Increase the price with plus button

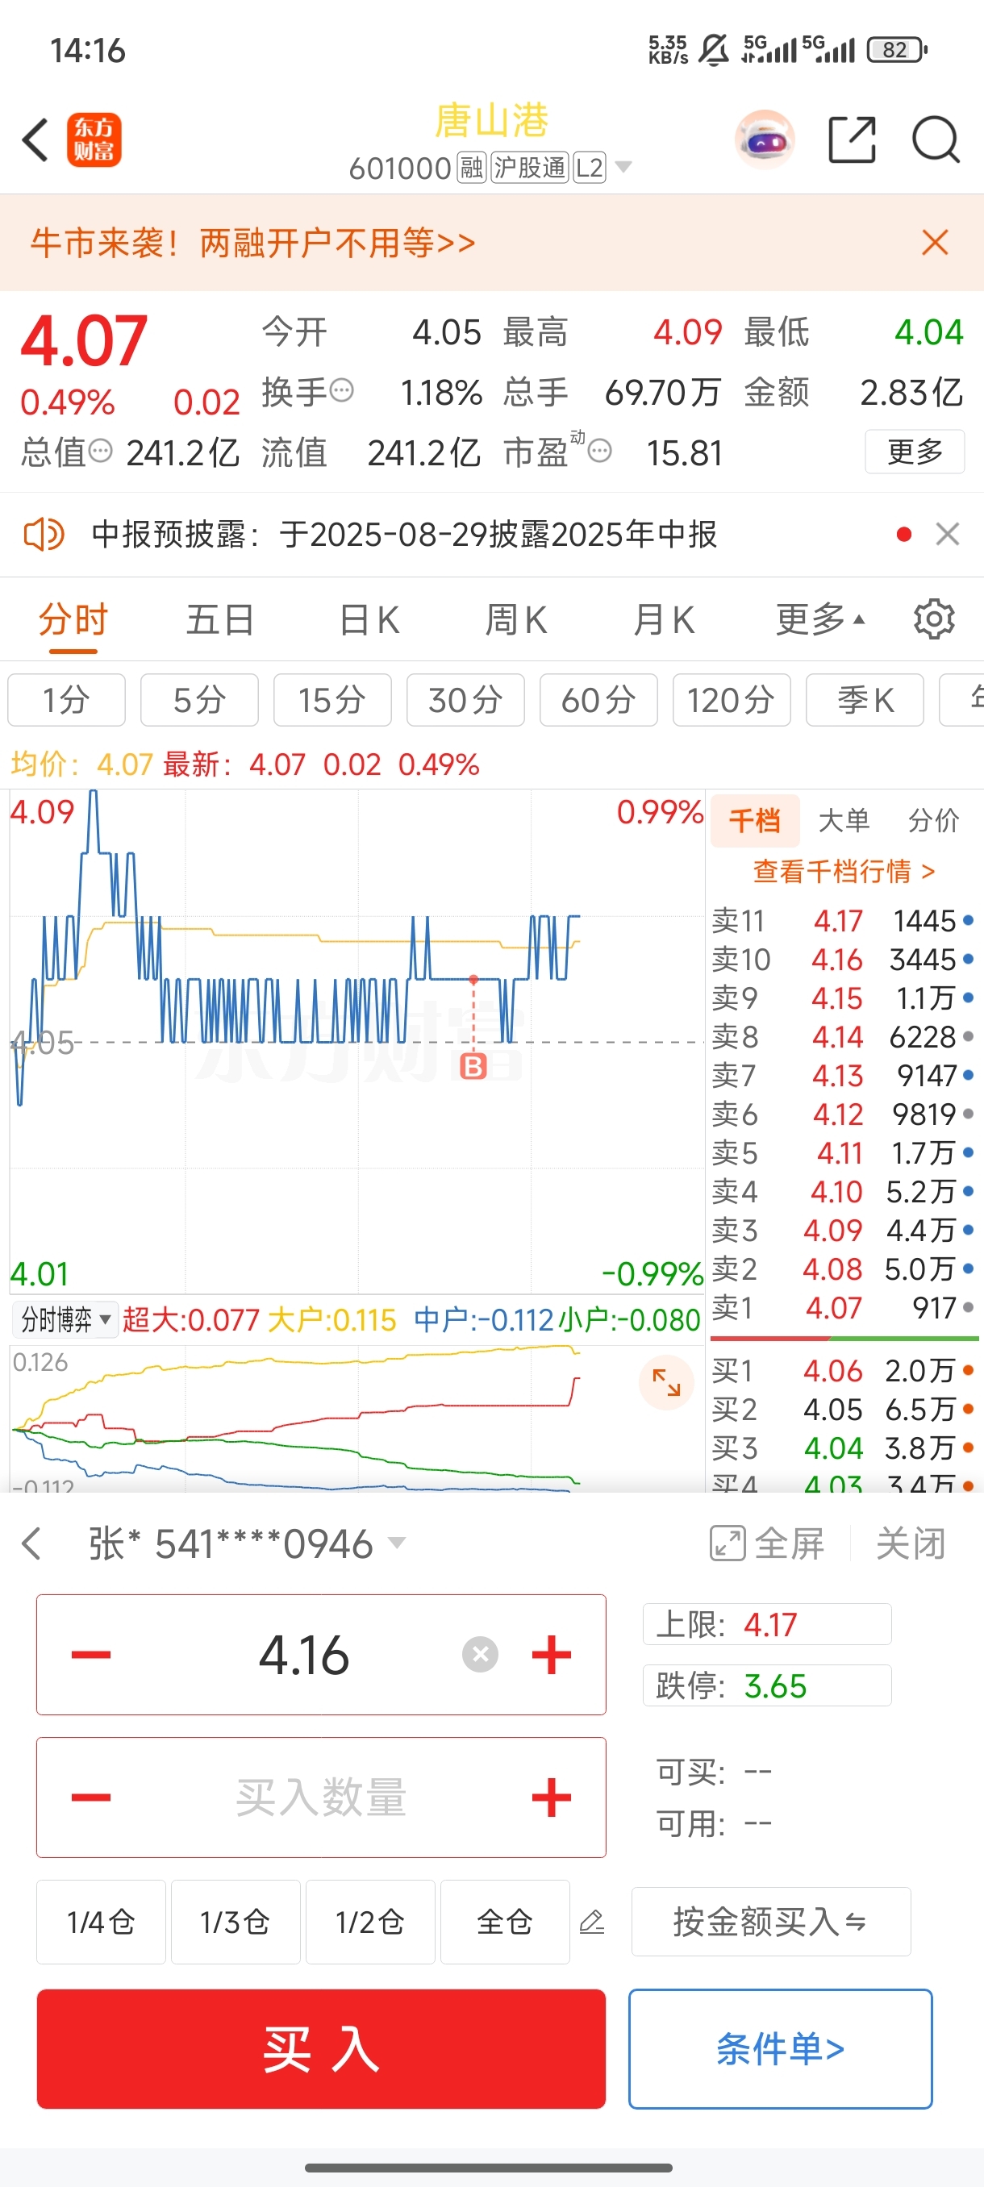tap(551, 1654)
